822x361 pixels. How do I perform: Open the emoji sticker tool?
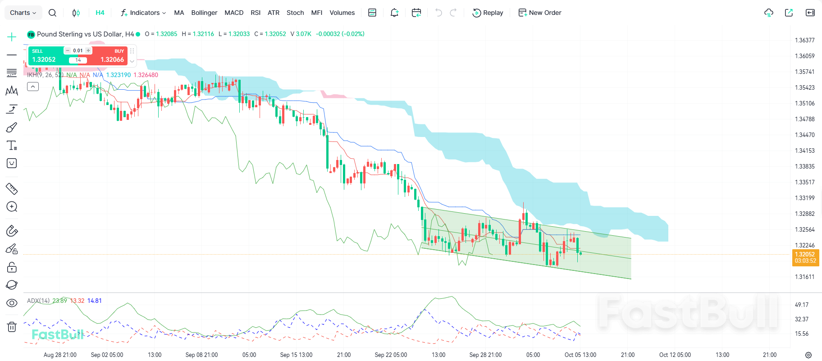pos(12,163)
